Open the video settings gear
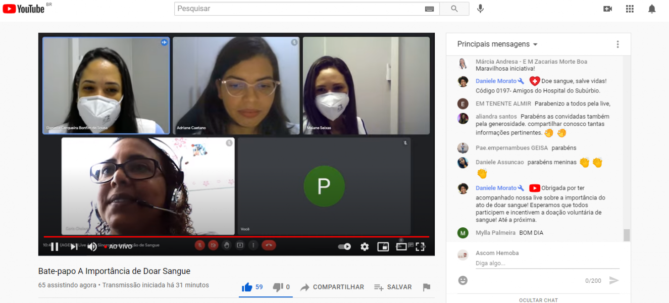 coord(365,246)
